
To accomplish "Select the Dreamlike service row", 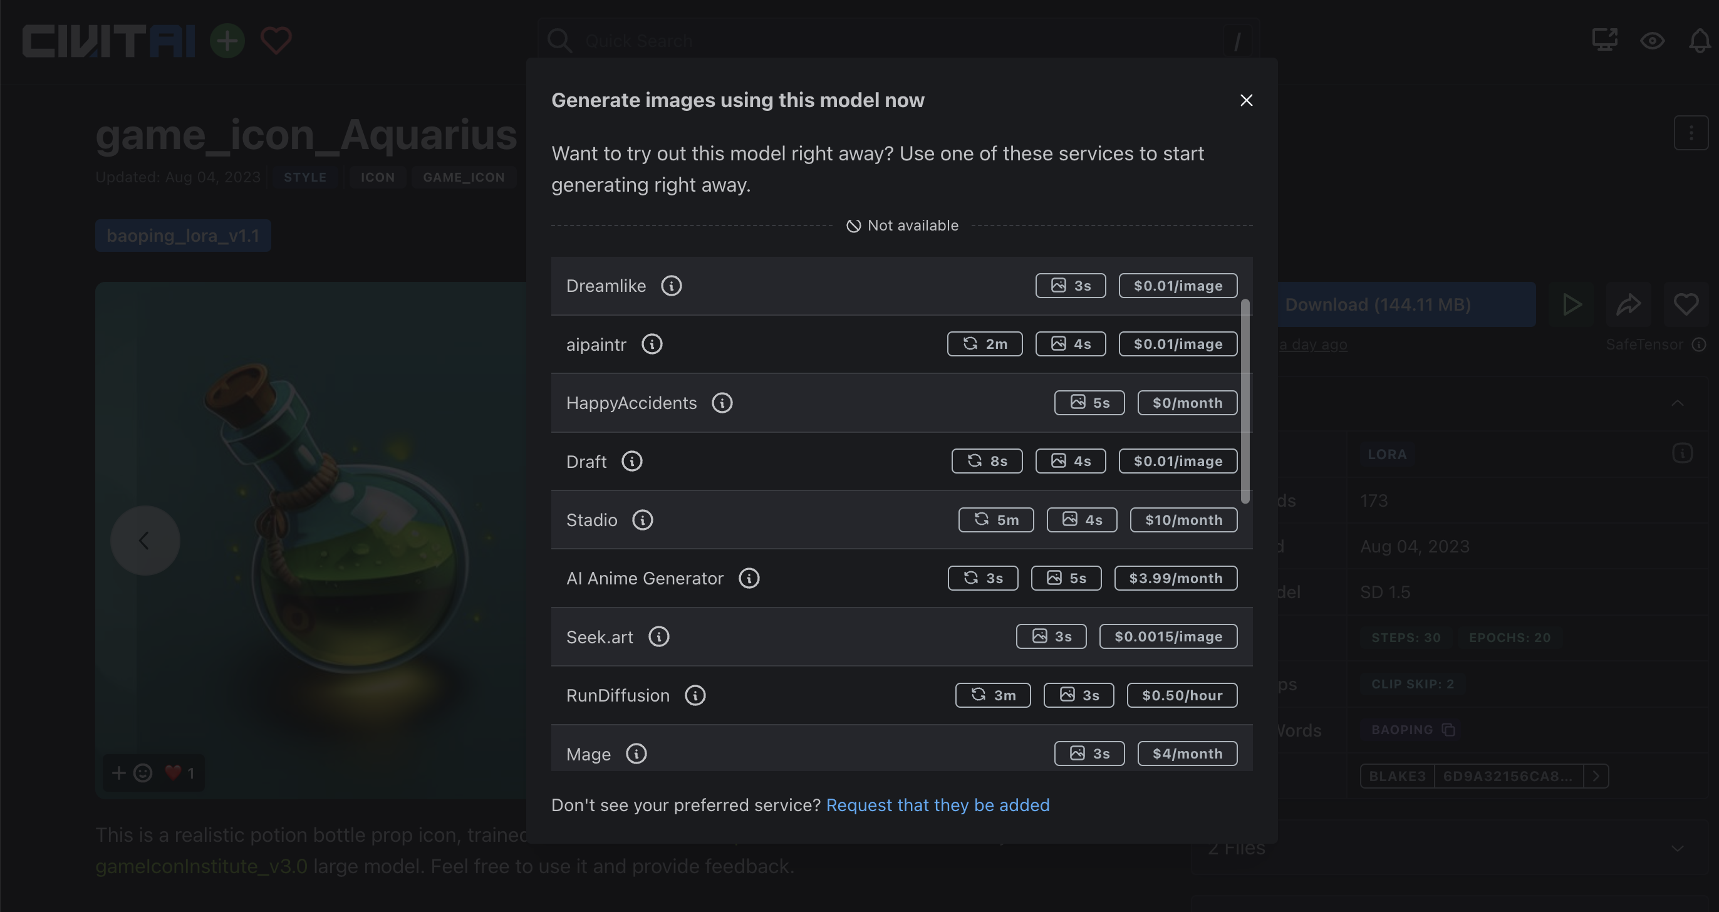I will [x=901, y=286].
